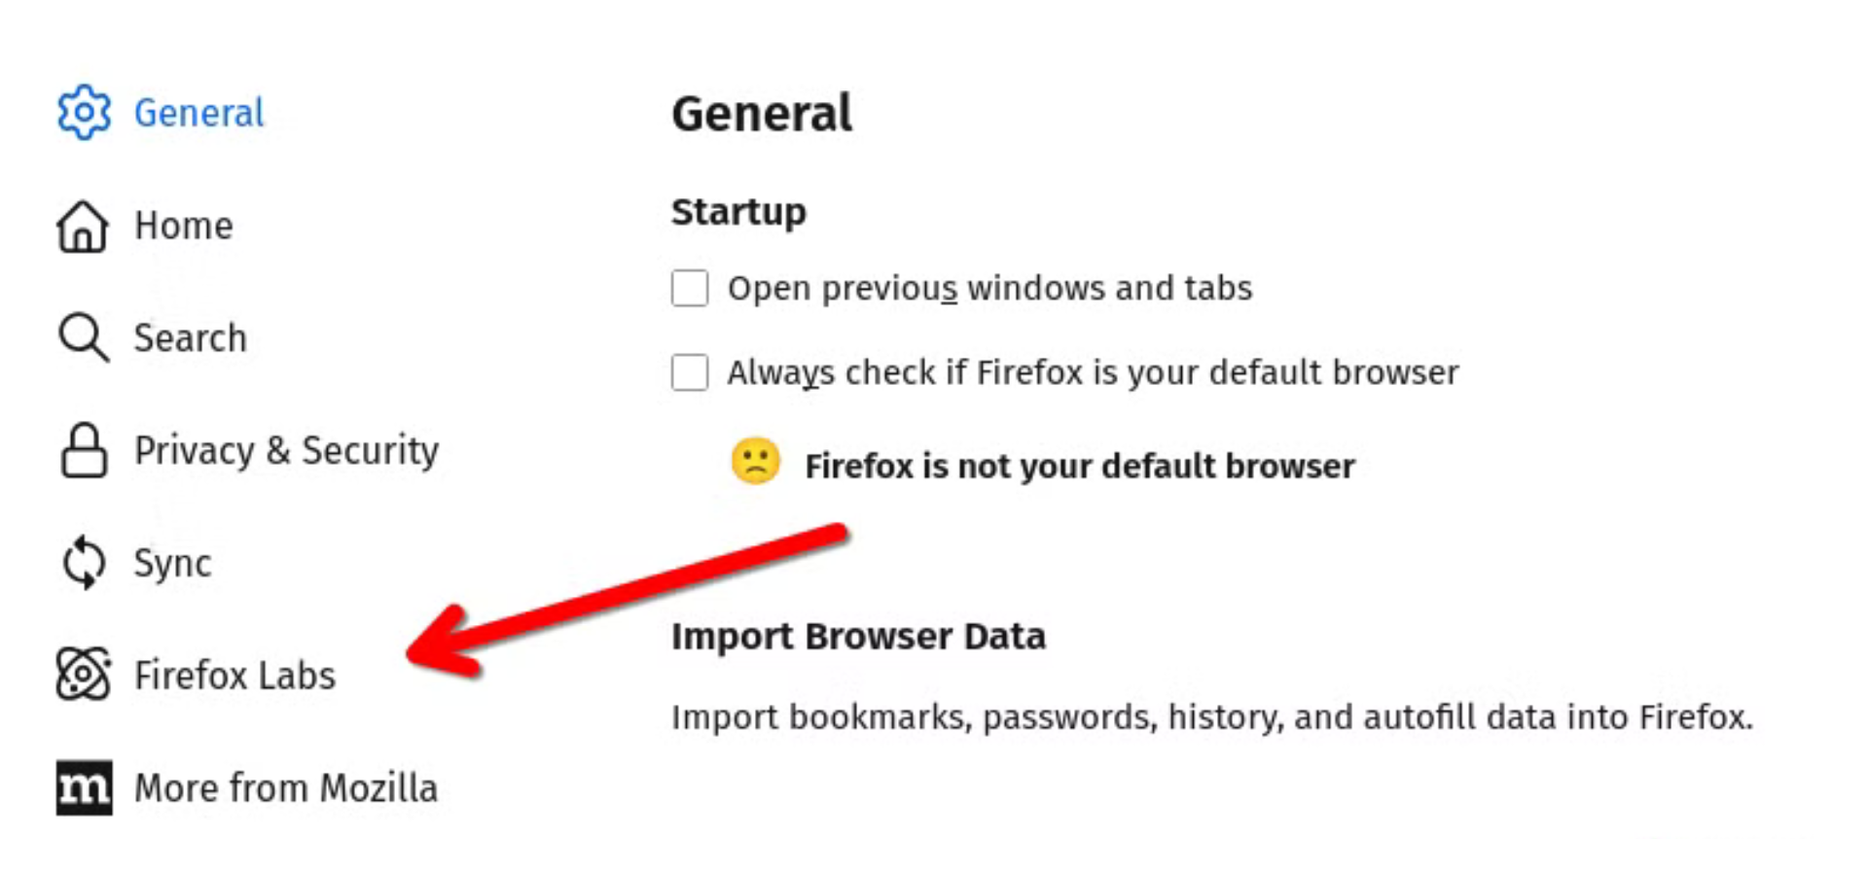The image size is (1868, 871).
Task: Click the Search magnifying glass icon
Action: click(83, 337)
